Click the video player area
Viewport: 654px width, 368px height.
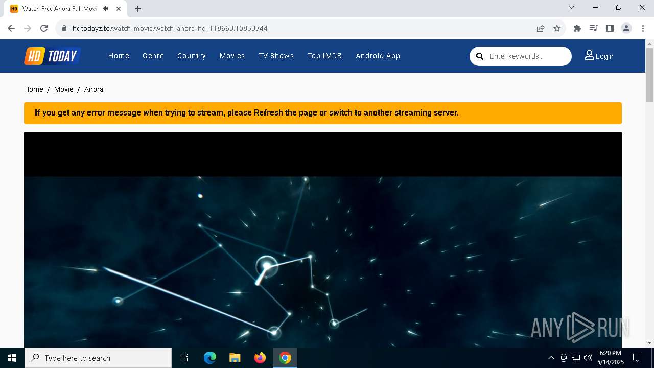click(x=323, y=240)
